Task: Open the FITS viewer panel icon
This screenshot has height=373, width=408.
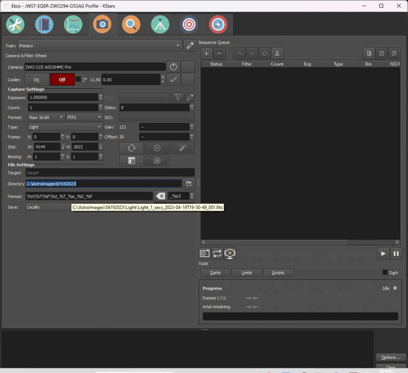Action: 131,161
